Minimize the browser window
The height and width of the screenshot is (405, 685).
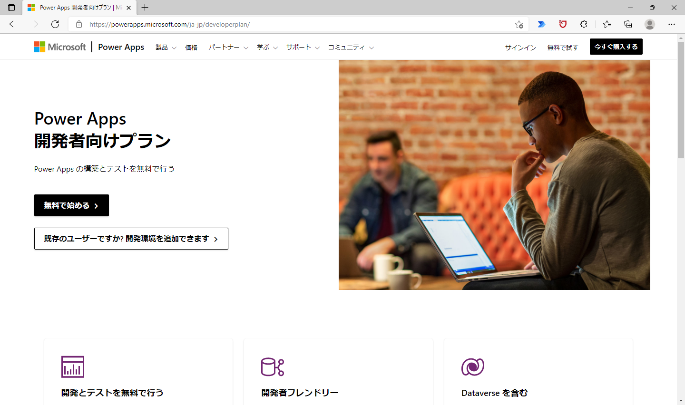(x=630, y=8)
